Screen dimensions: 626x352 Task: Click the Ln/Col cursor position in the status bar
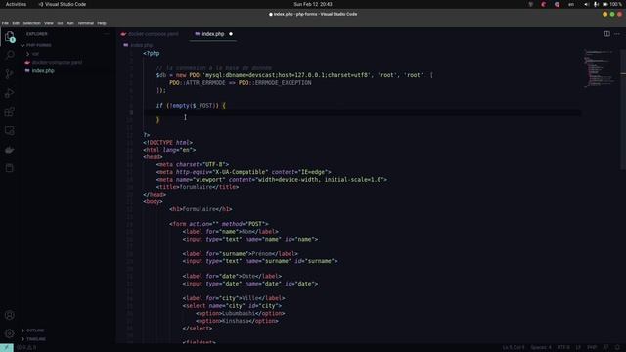click(x=514, y=348)
